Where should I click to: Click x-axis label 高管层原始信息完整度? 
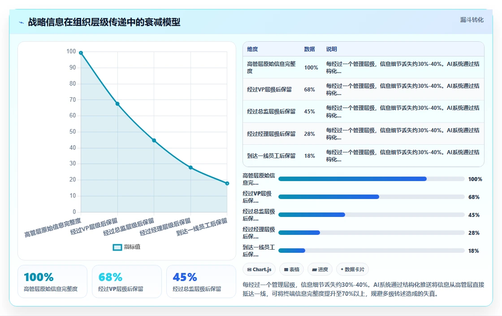click(53, 228)
